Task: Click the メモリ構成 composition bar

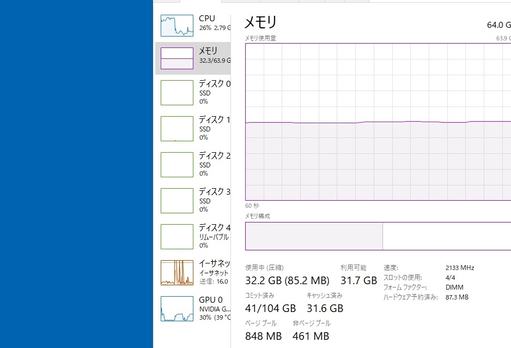Action: (378, 236)
